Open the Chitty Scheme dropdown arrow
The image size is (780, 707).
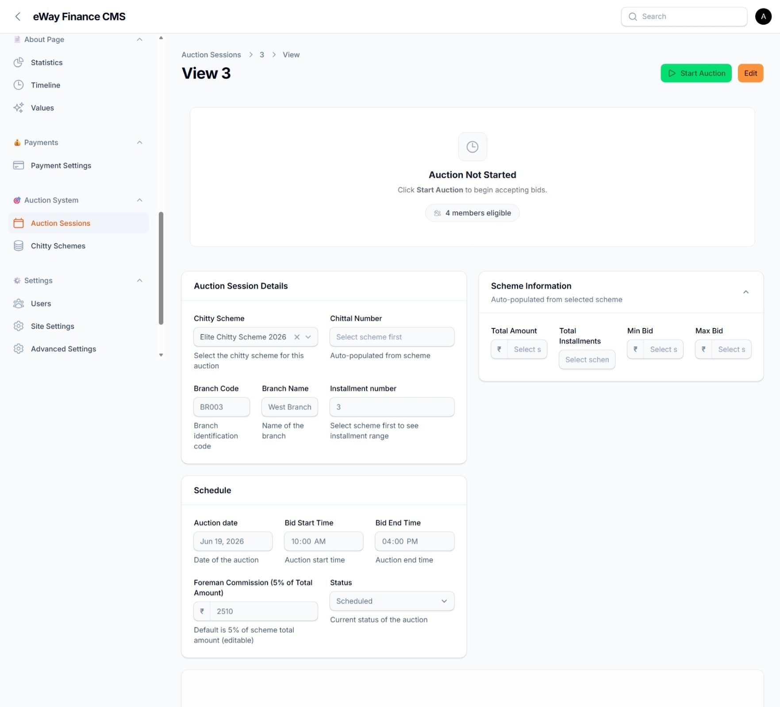click(308, 337)
